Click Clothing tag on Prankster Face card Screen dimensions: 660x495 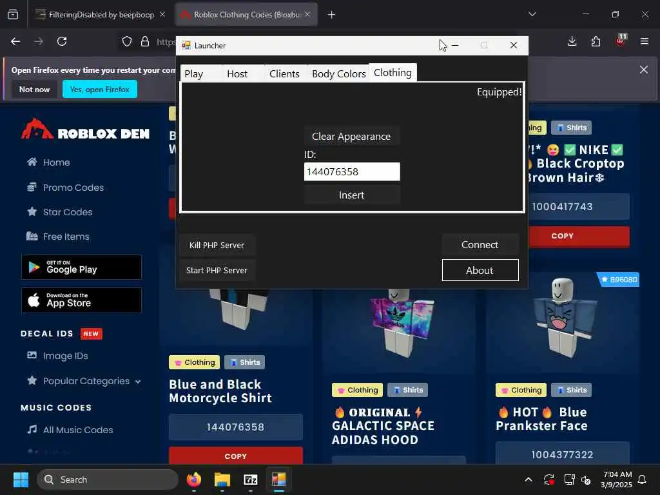click(x=521, y=390)
